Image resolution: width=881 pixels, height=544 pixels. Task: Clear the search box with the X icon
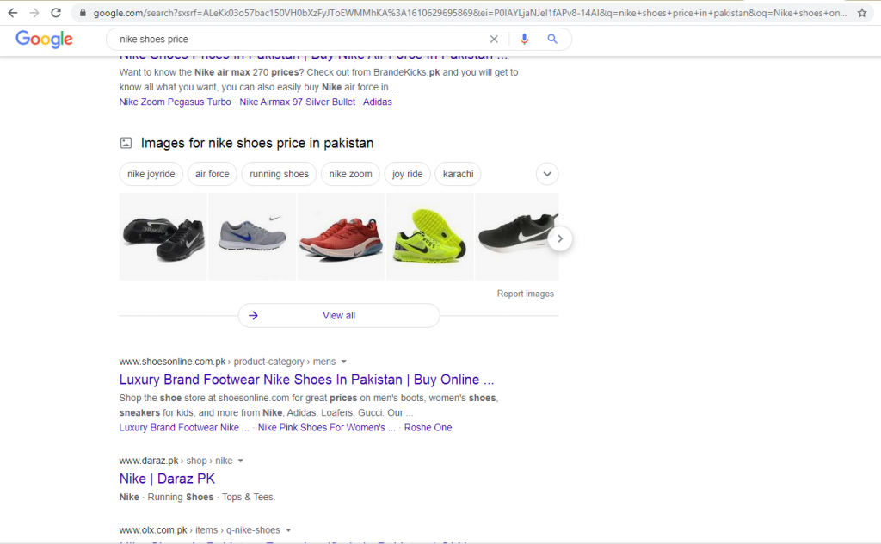(x=494, y=39)
